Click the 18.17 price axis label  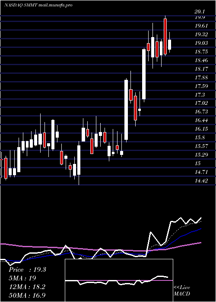(201, 69)
